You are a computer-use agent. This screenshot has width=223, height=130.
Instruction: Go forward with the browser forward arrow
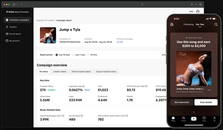pyautogui.click(x=25, y=5)
